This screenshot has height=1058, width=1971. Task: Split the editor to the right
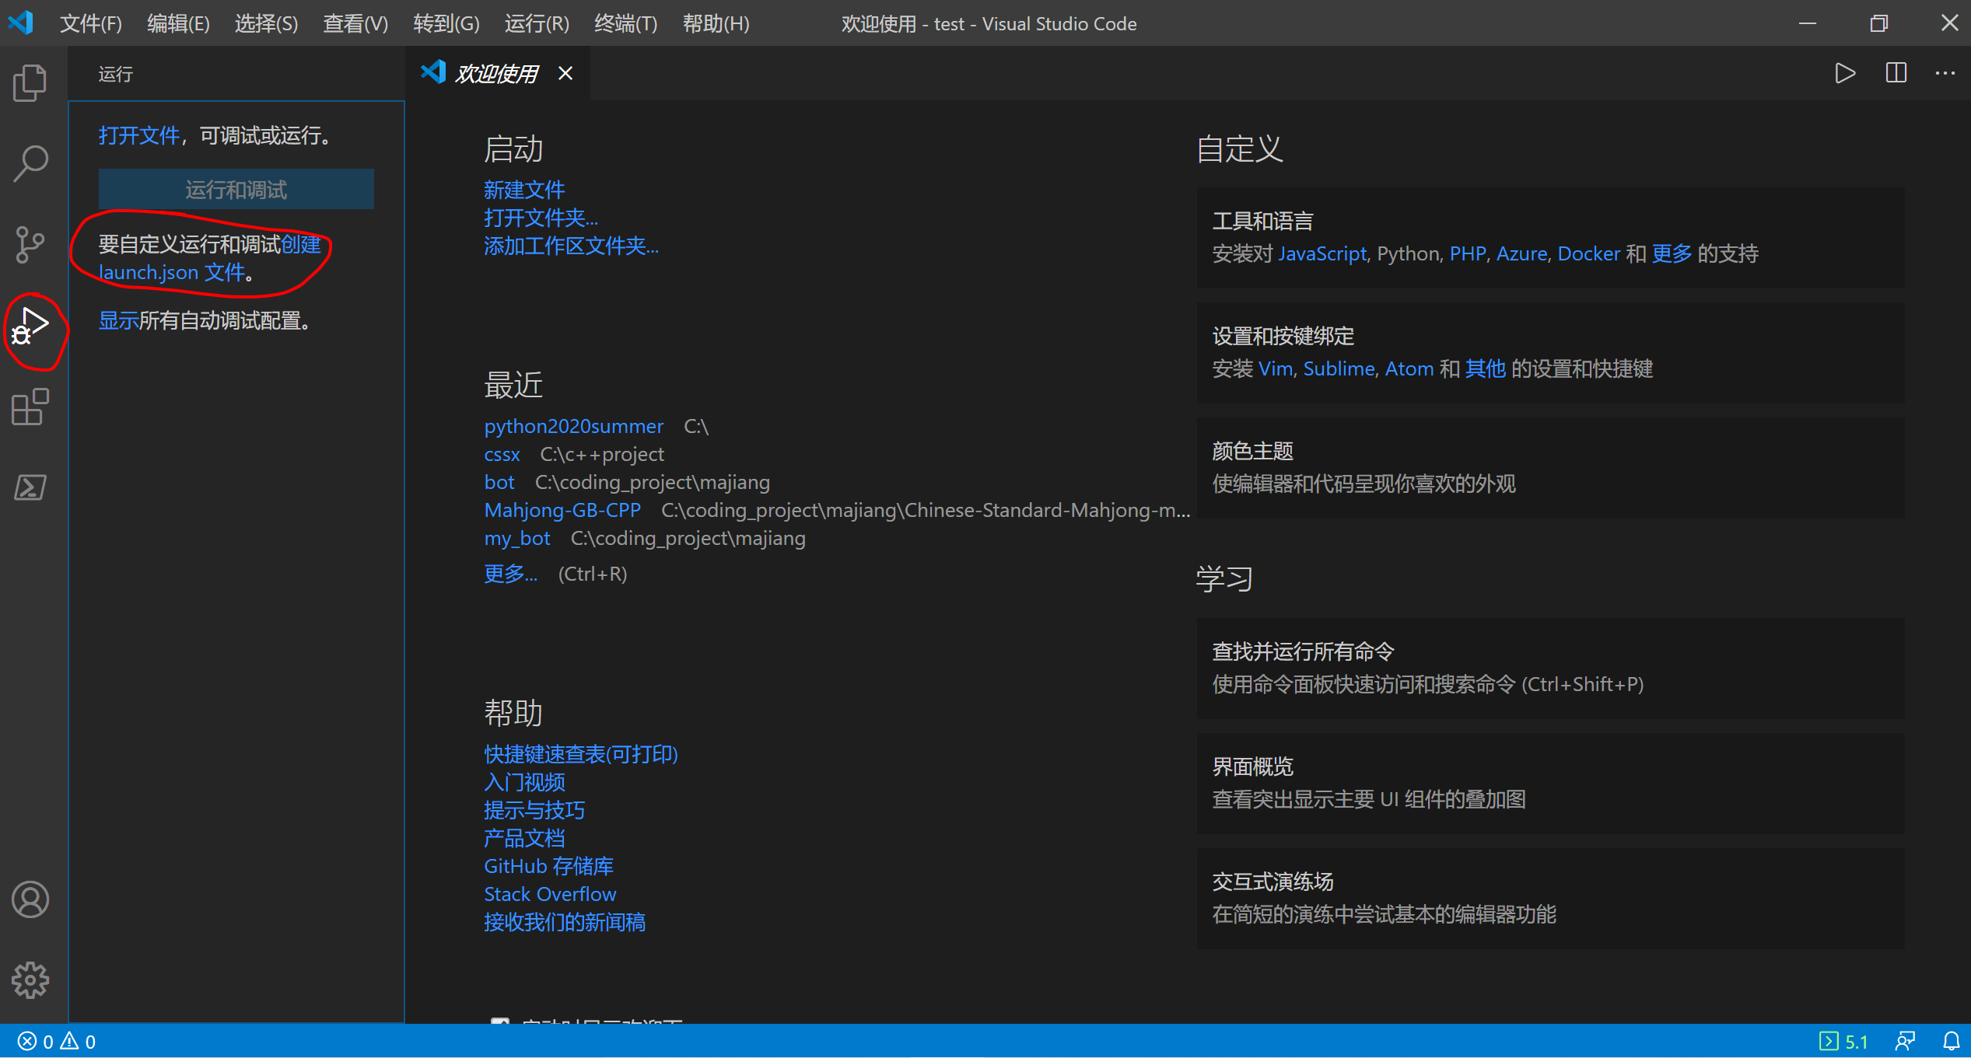pyautogui.click(x=1896, y=73)
